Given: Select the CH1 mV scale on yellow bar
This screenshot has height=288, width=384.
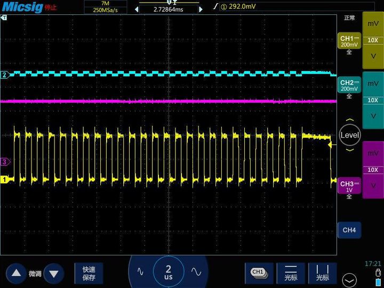Looking at the screenshot, I should 373,24.
